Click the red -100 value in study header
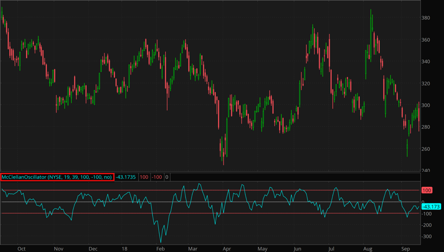Screen dimensions: 444x252 [x=157, y=177]
